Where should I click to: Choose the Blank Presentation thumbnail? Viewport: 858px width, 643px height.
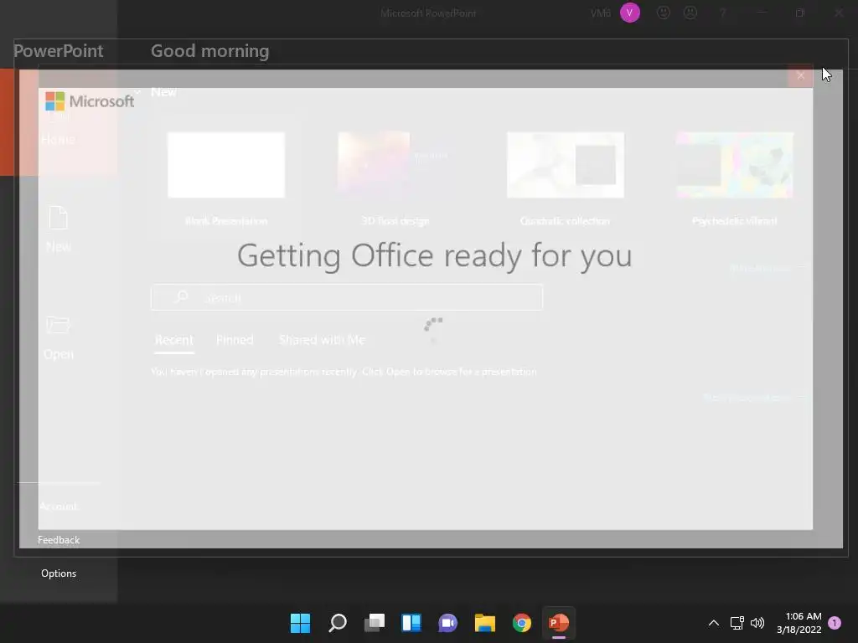click(x=226, y=165)
